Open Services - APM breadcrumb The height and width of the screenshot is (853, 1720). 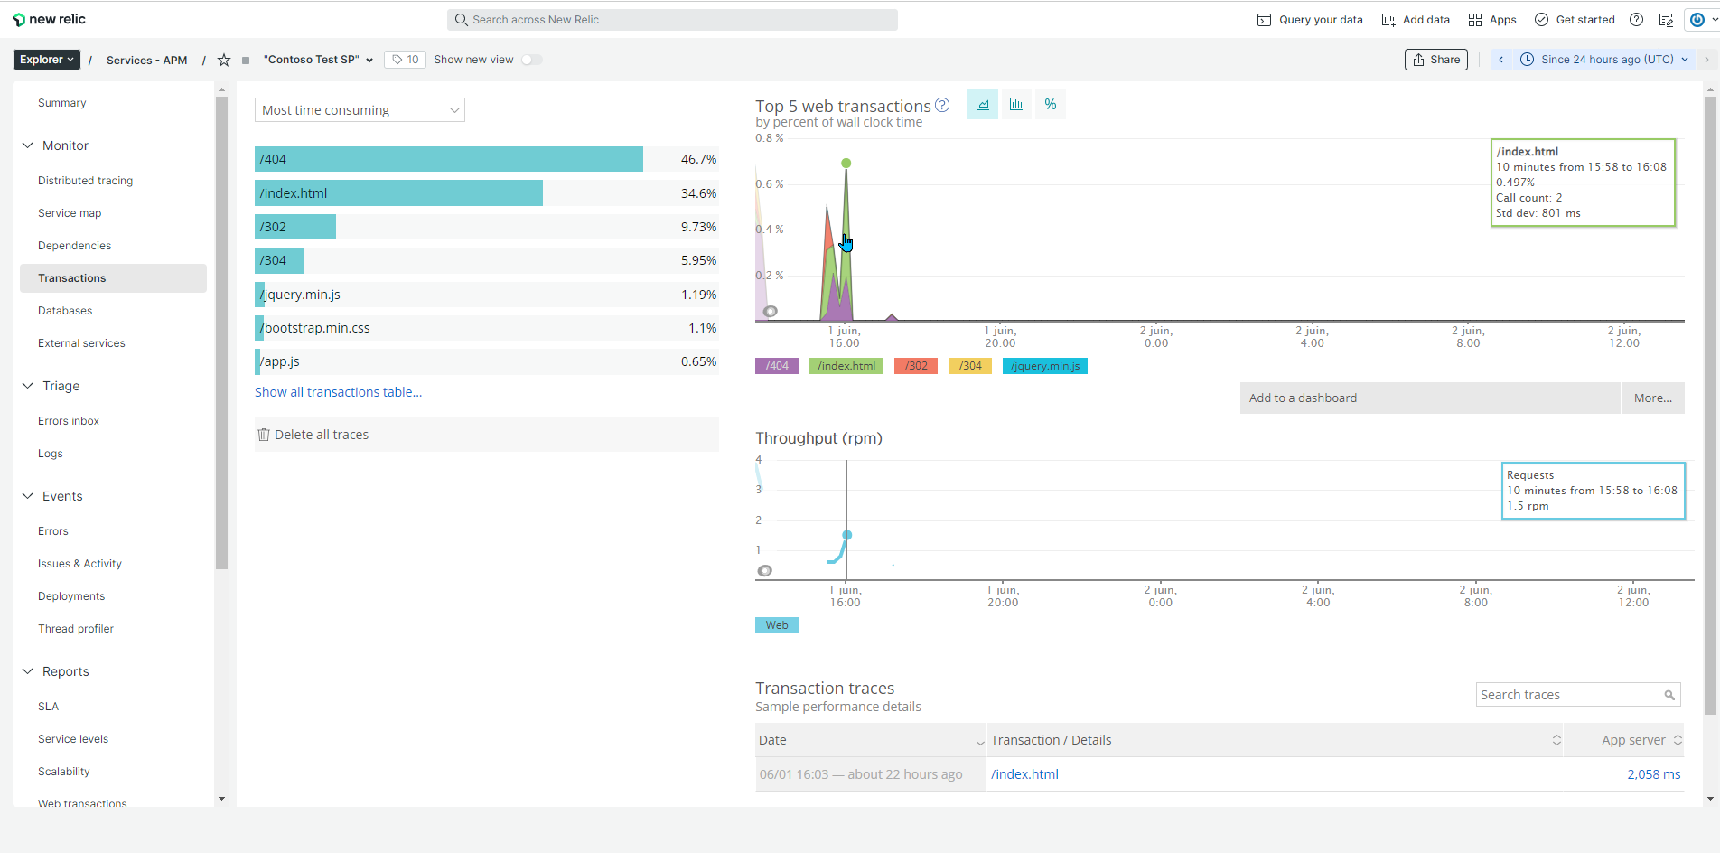click(146, 61)
